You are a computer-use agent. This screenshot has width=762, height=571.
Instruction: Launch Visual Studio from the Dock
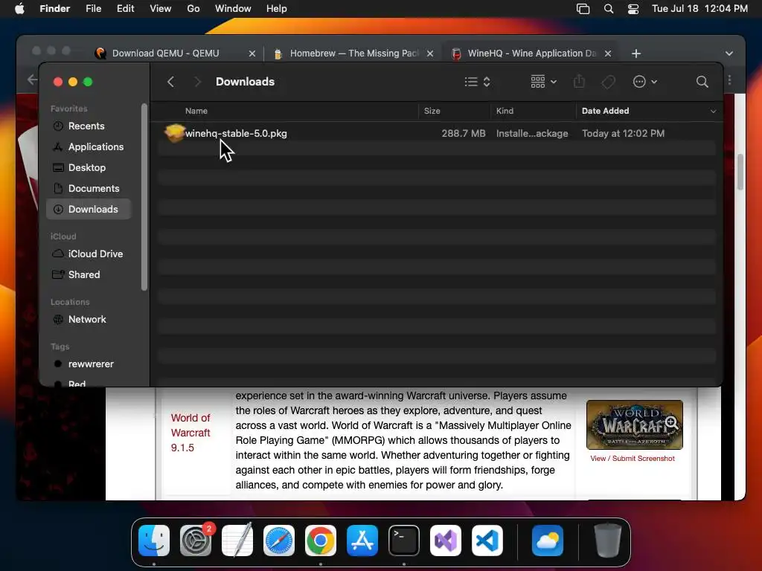click(446, 541)
